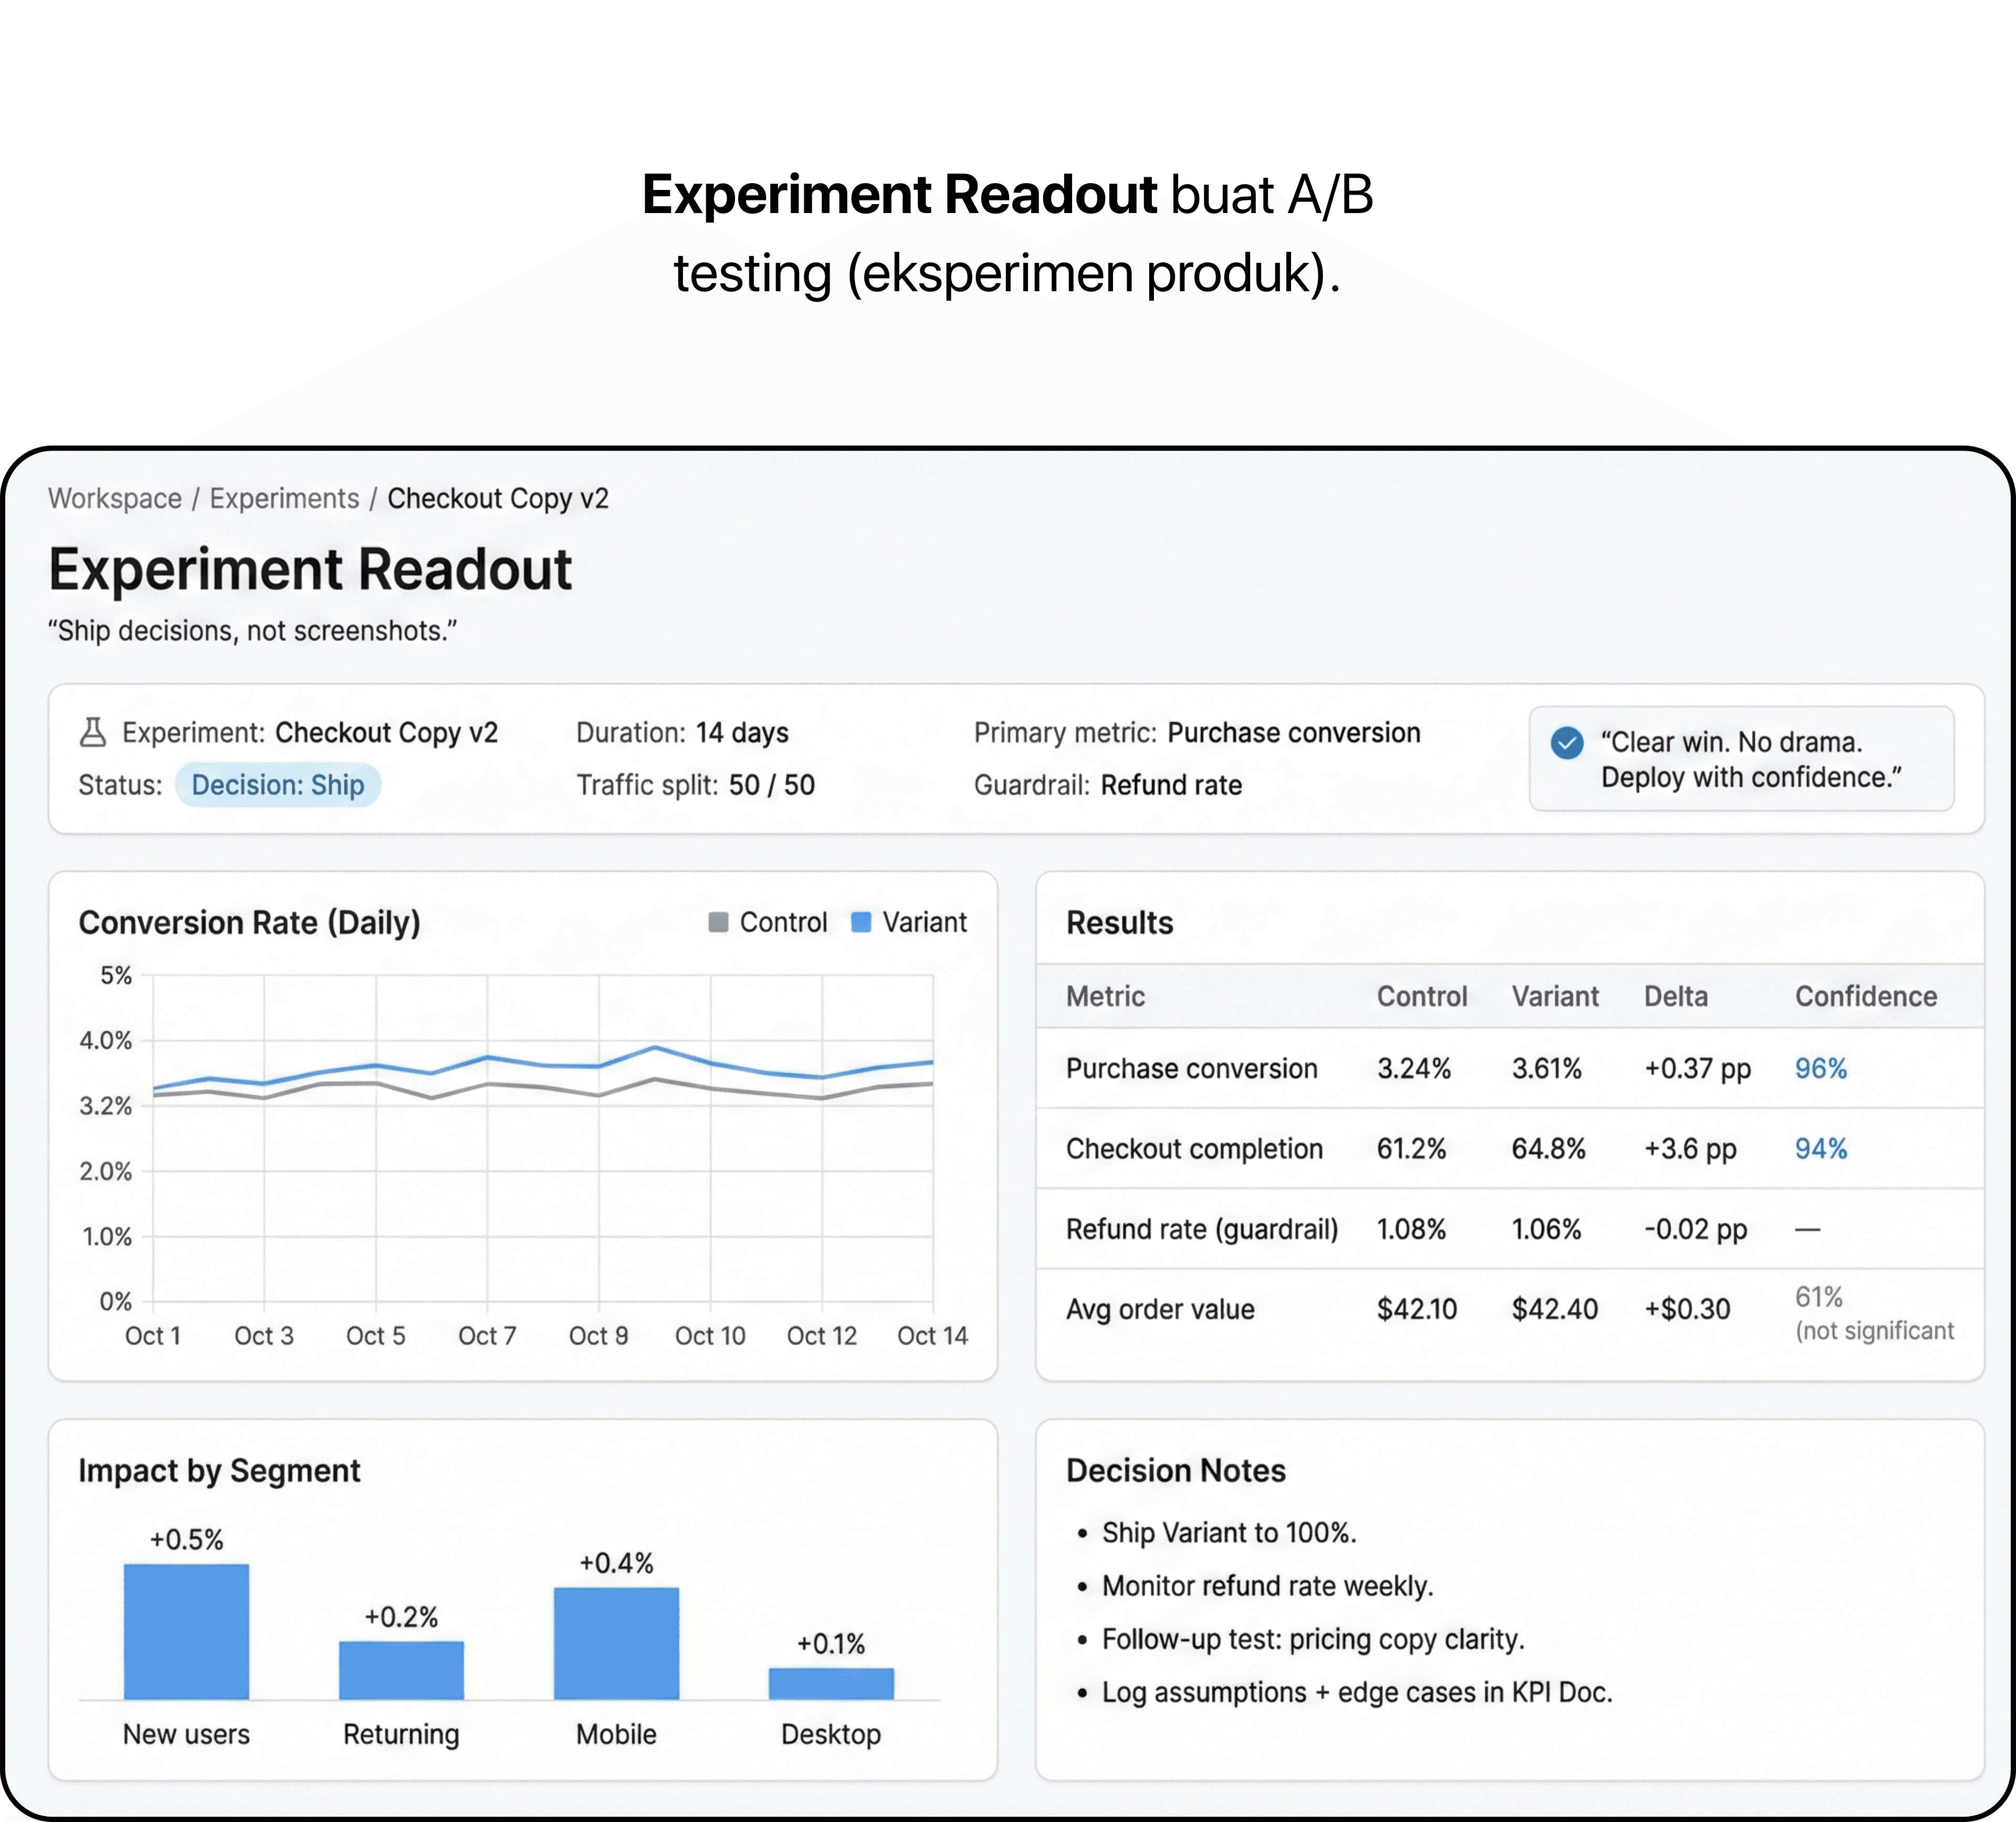Open the Workspace breadcrumb link
Screen dimensions: 2016x1822
(x=115, y=497)
